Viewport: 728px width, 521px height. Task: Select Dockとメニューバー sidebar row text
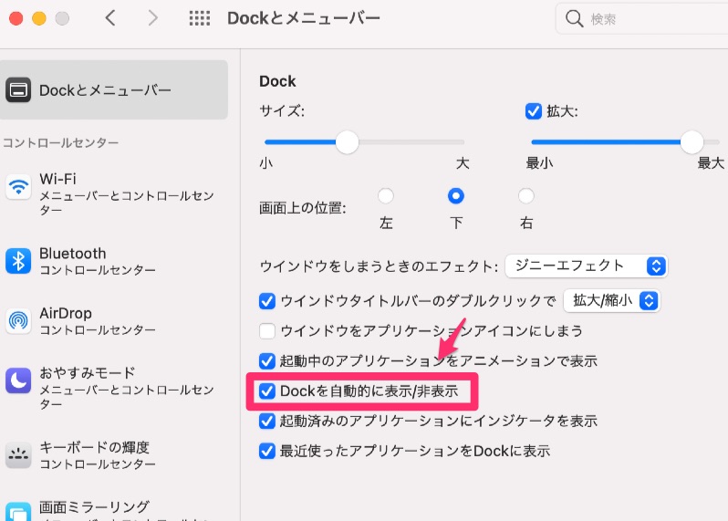(106, 90)
